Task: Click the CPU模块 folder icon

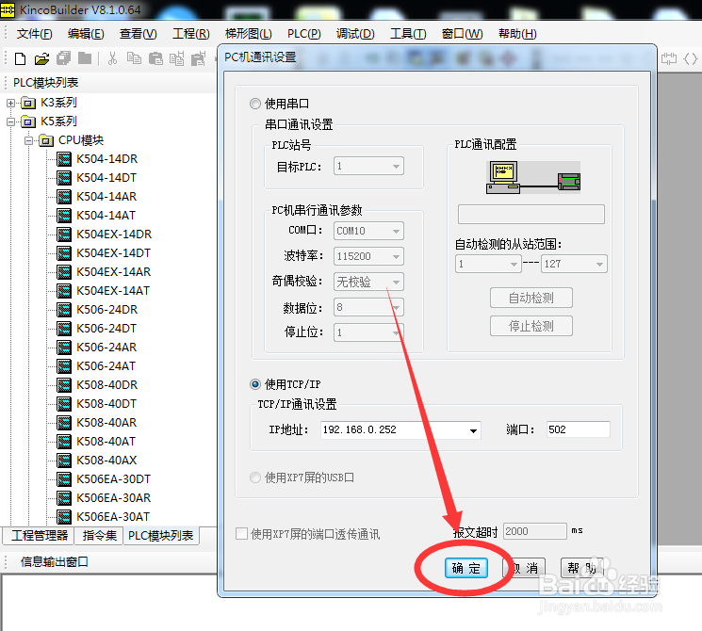Action: click(46, 140)
